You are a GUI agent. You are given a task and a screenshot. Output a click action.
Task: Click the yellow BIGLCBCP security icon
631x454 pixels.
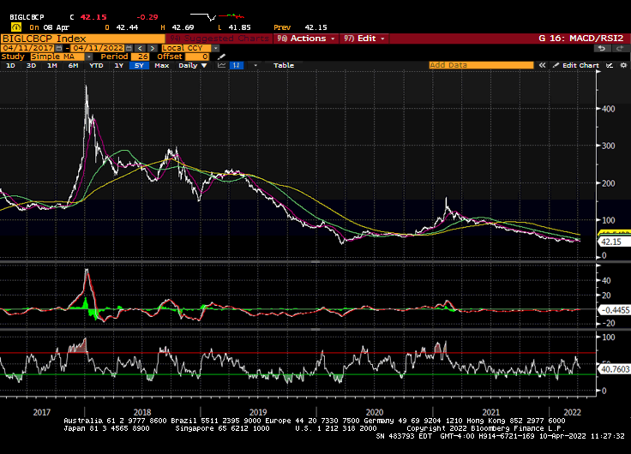tap(16, 27)
